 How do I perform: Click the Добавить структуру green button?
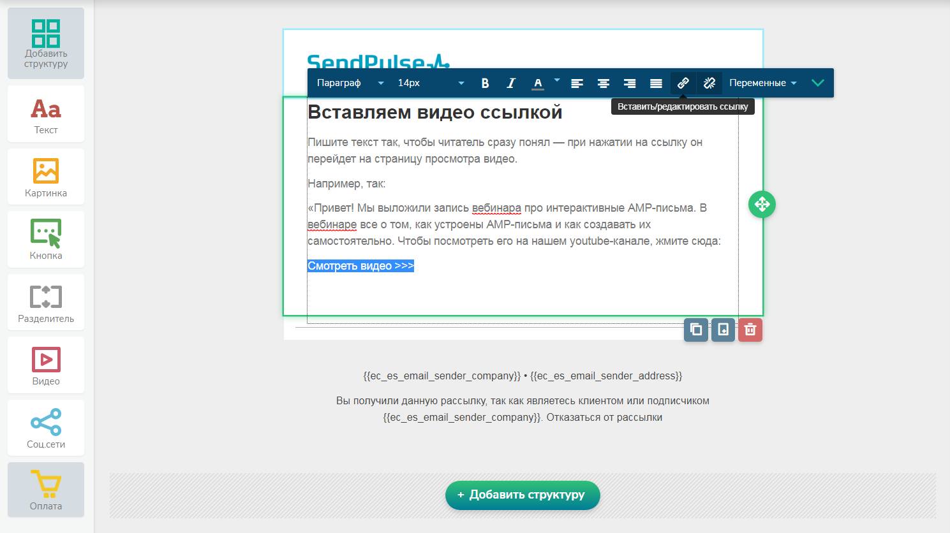(523, 495)
